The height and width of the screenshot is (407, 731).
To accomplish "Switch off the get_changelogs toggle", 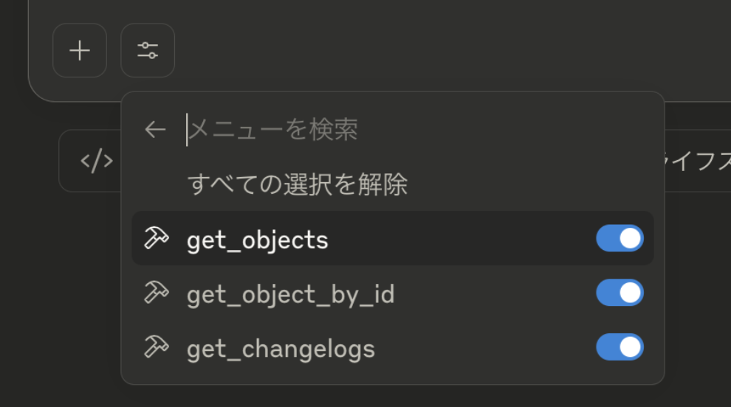I will click(x=620, y=347).
